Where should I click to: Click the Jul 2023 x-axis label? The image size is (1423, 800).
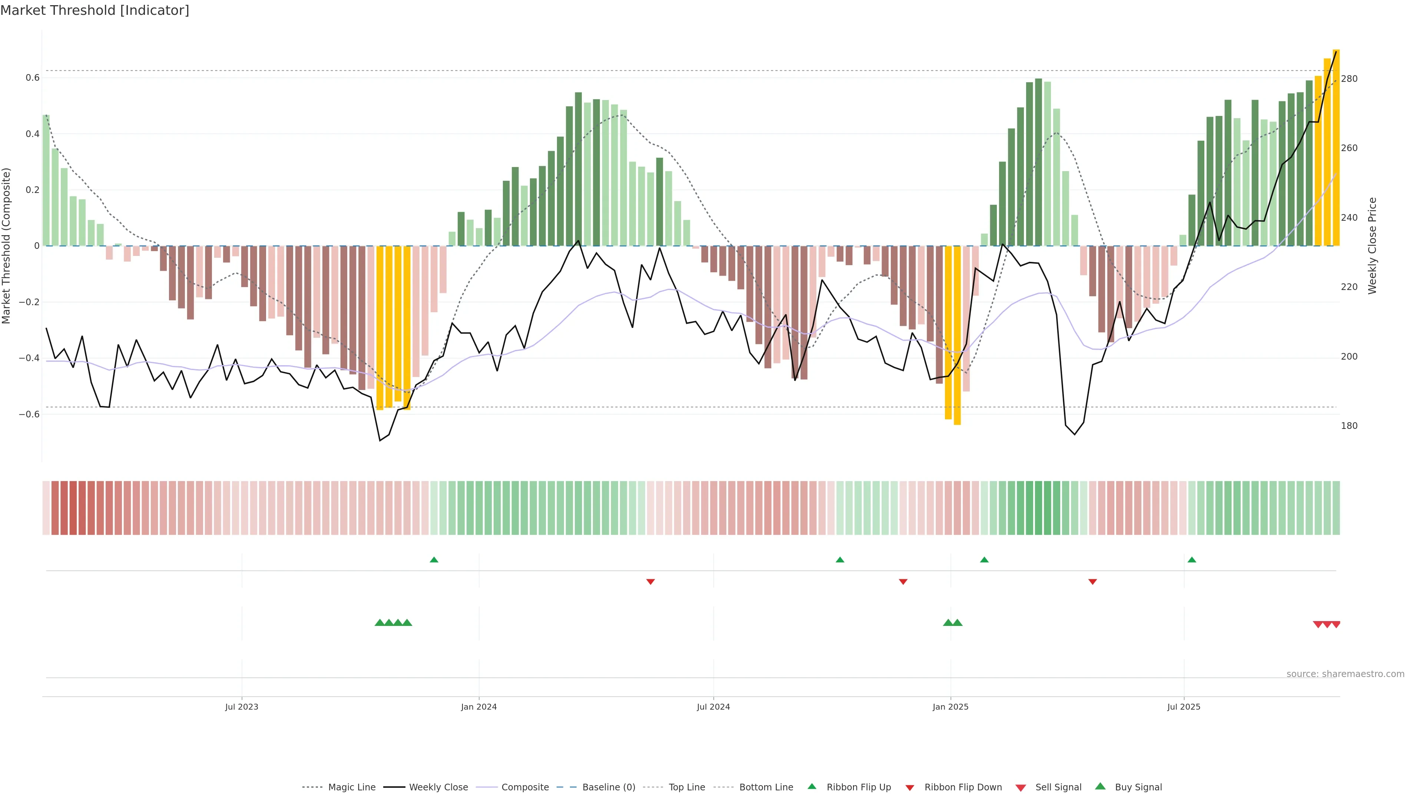click(x=241, y=707)
